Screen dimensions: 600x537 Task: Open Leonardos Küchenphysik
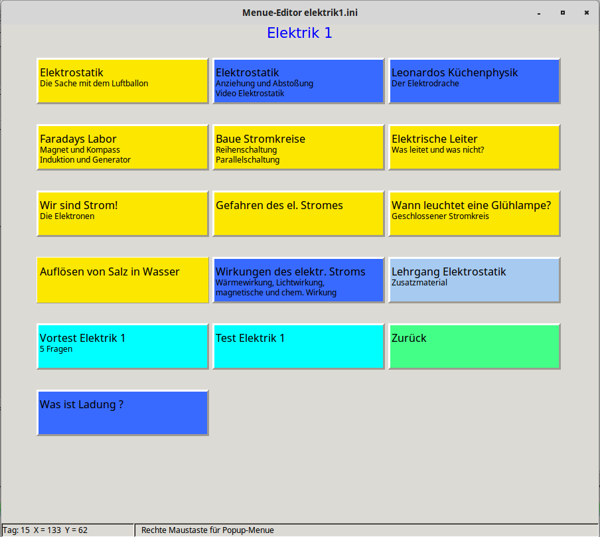474,80
